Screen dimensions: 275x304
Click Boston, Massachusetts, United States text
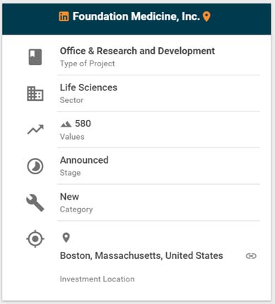pos(141,255)
